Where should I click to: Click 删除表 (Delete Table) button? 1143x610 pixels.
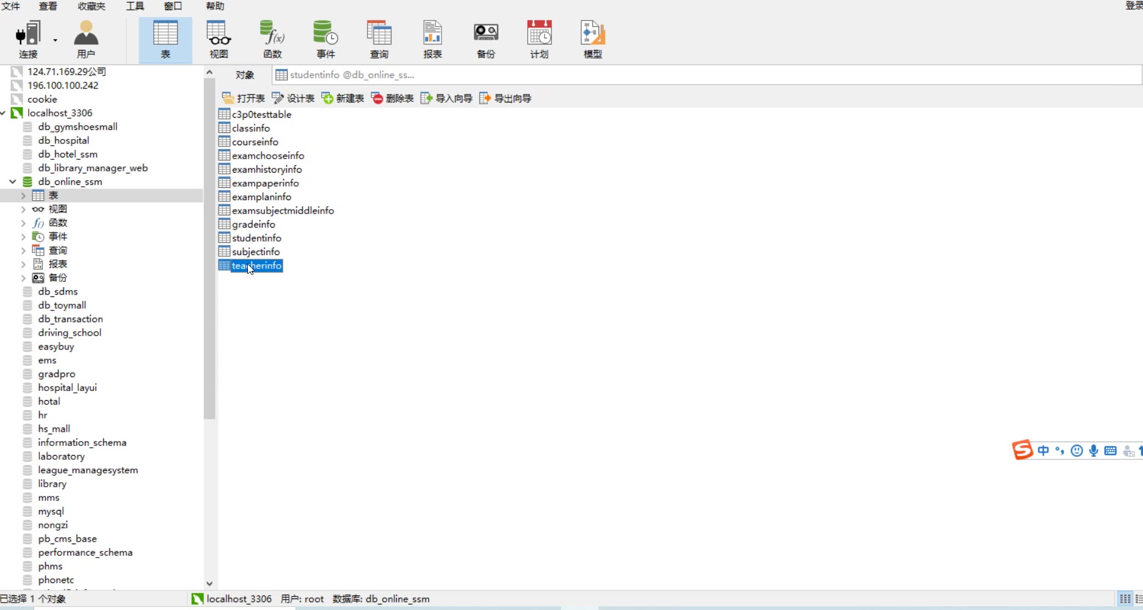(x=393, y=98)
